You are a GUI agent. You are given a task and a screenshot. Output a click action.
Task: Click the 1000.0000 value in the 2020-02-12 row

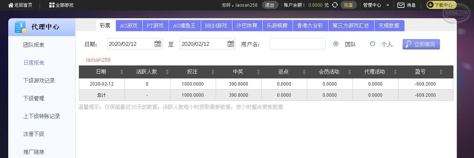tap(193, 84)
